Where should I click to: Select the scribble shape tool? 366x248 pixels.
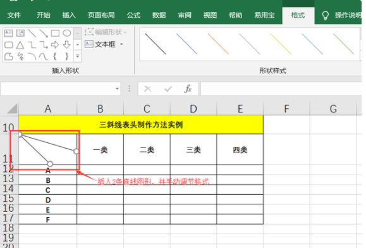pos(20,56)
